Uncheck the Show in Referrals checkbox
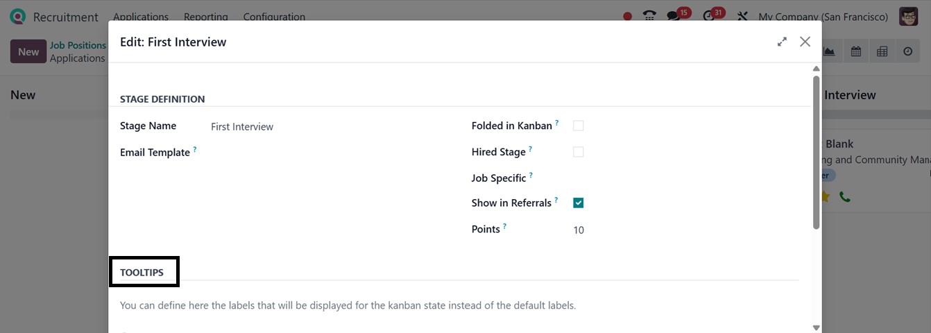Screen dimensions: 931x333 tap(578, 203)
